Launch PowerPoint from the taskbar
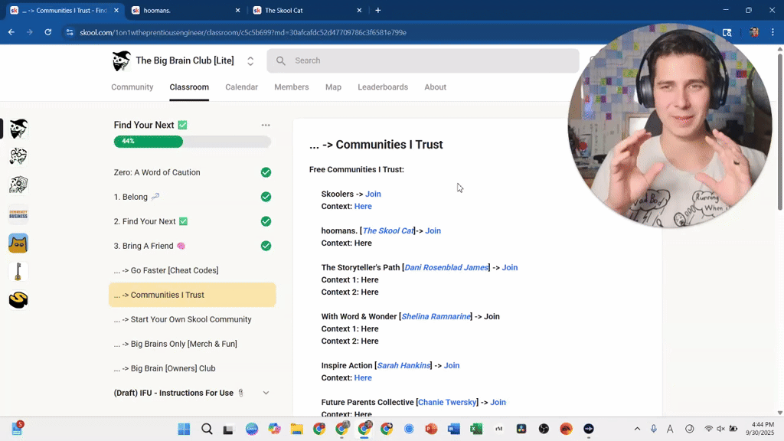 click(431, 429)
